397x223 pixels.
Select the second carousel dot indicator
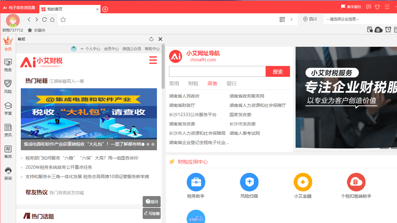pos(148,144)
